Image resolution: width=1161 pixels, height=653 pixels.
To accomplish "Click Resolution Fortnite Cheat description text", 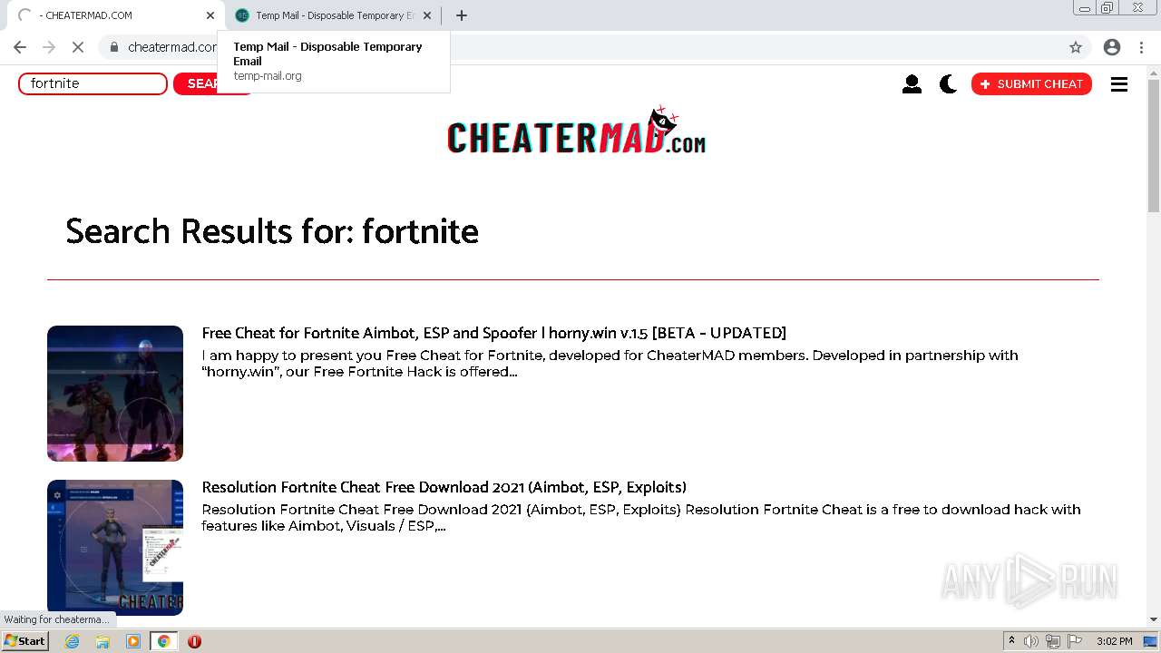I will coord(641,518).
